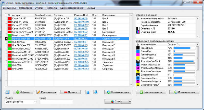Select the Canon iPR C700 row
The width and height of the screenshot is (204, 110).
click(67, 25)
